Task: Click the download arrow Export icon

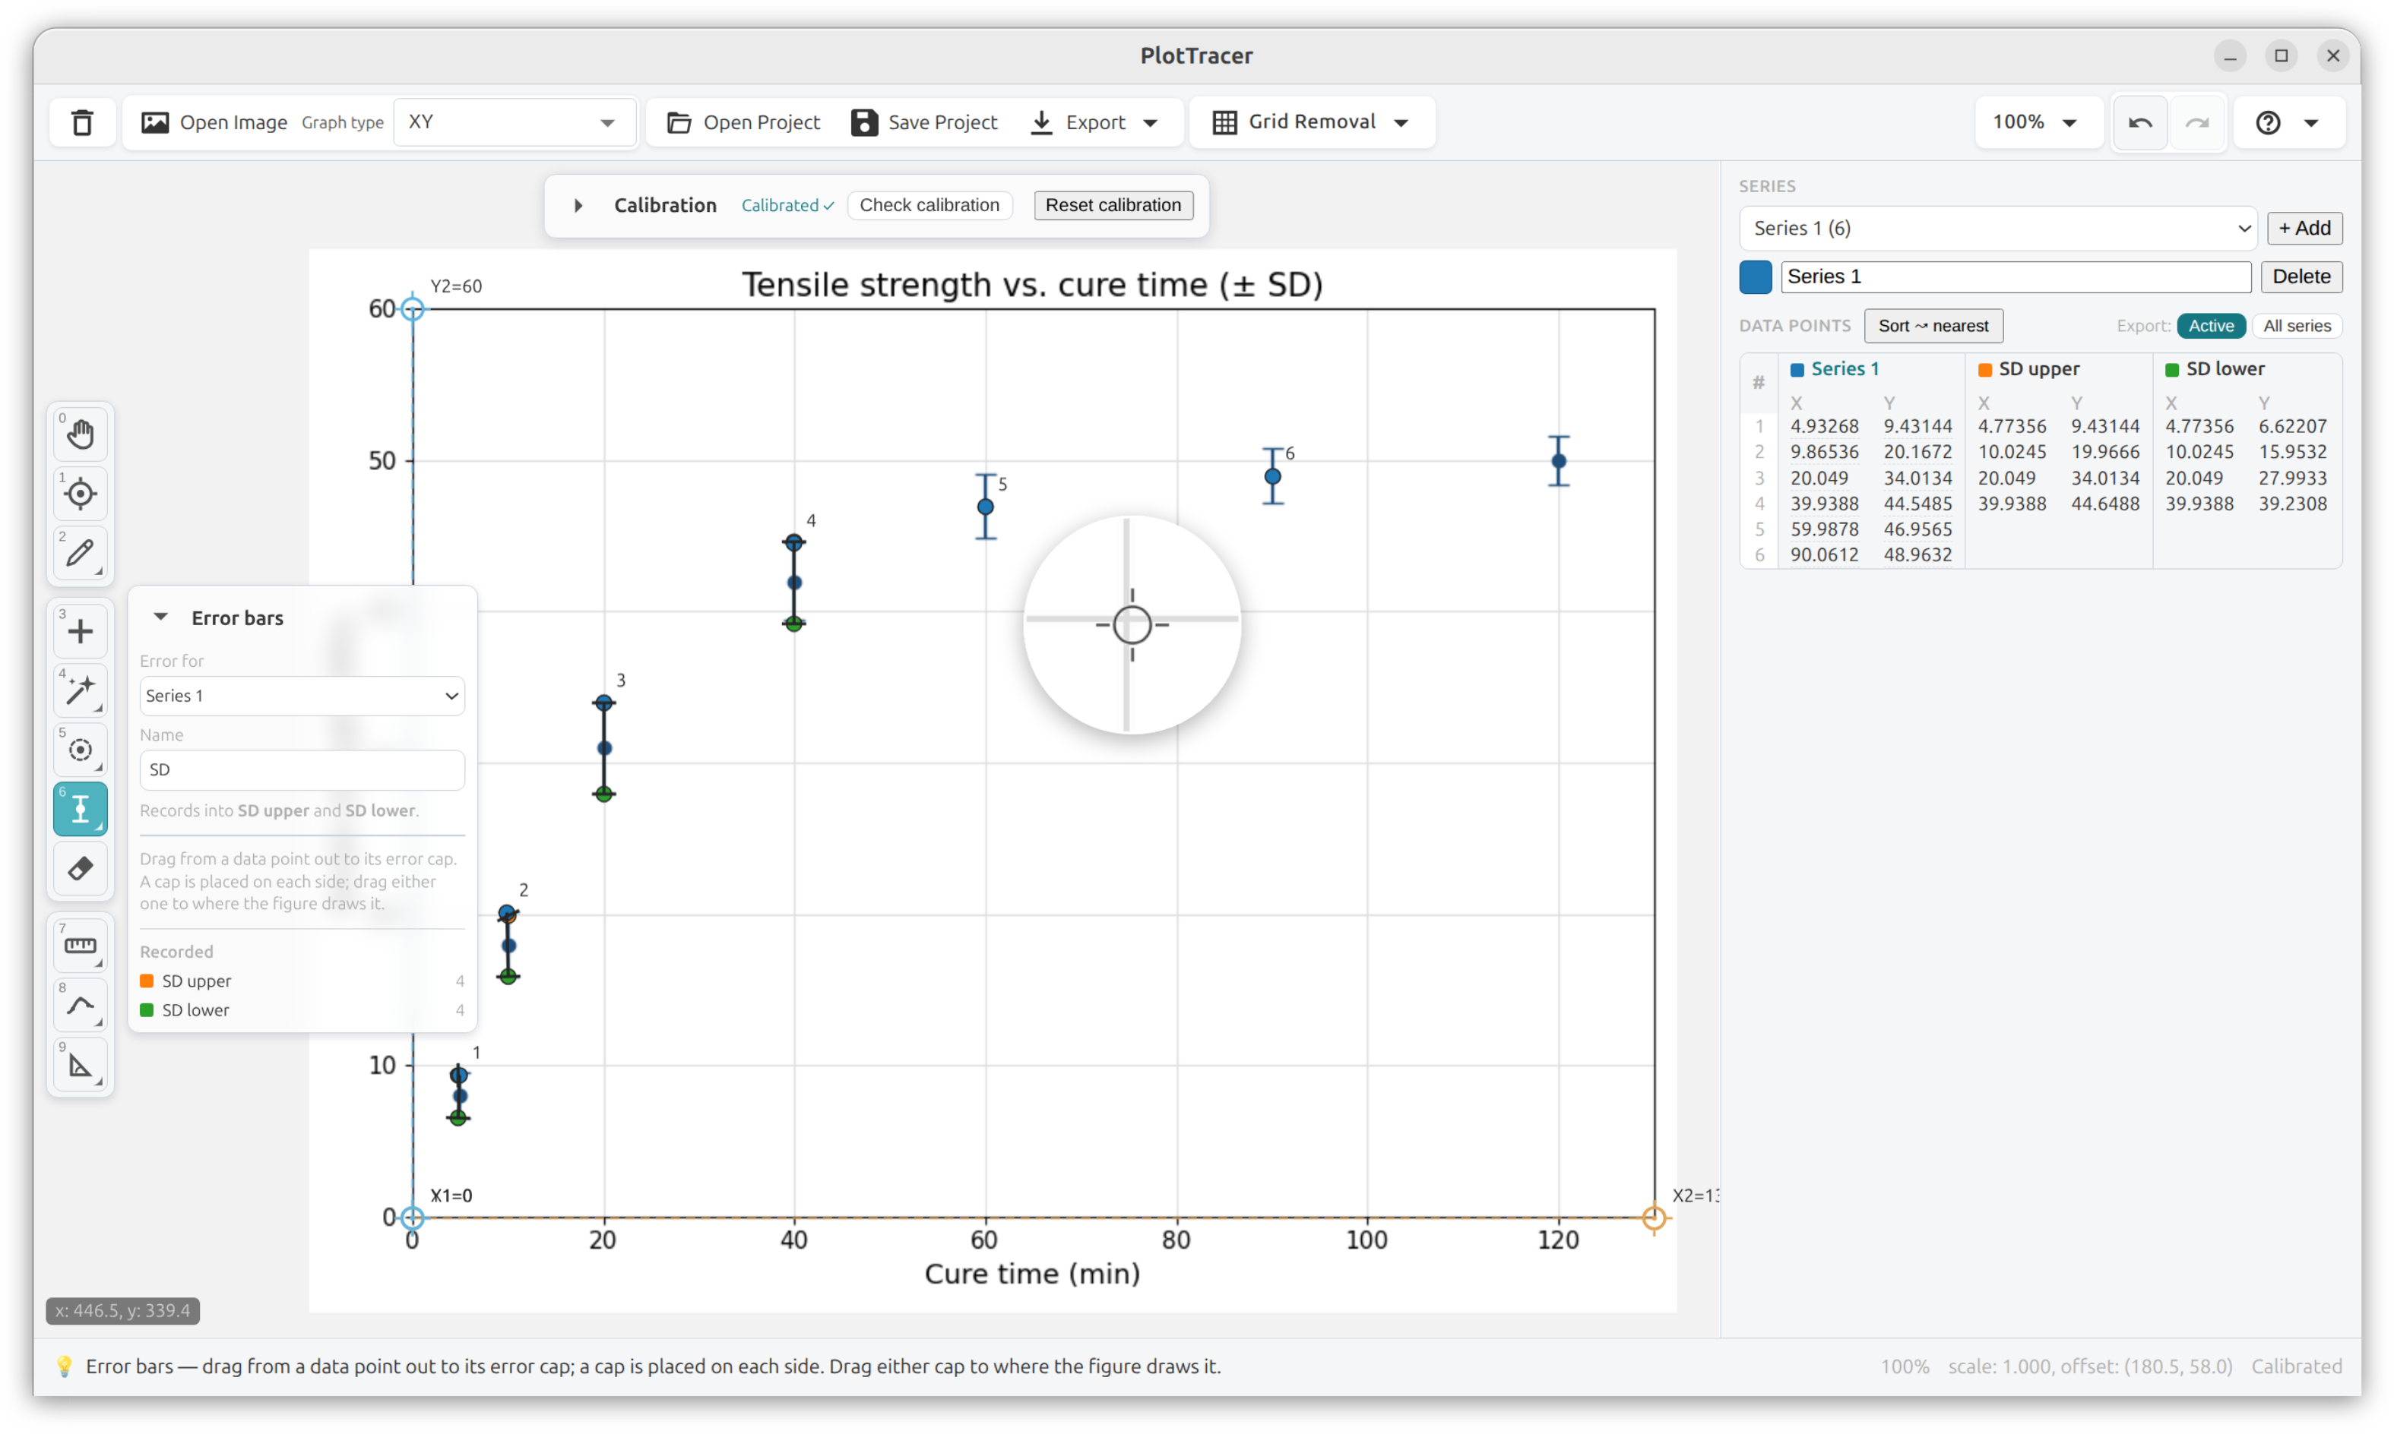Action: tap(1041, 123)
